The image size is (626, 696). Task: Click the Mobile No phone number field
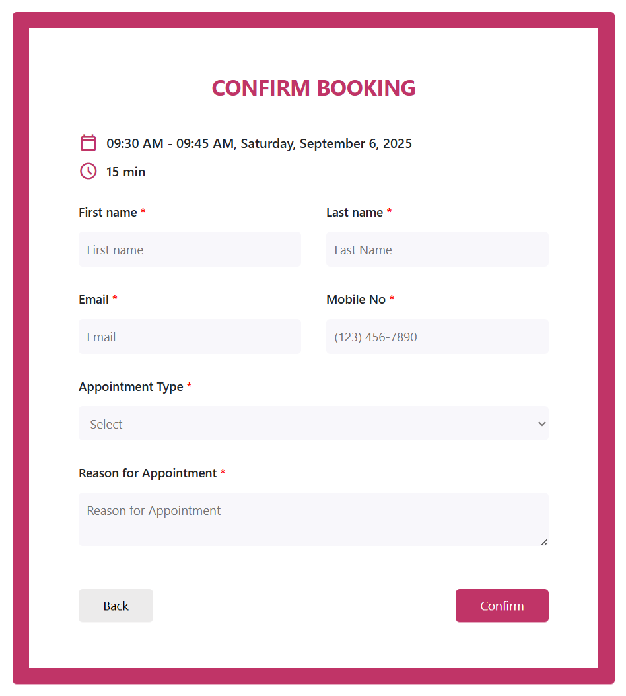(437, 336)
